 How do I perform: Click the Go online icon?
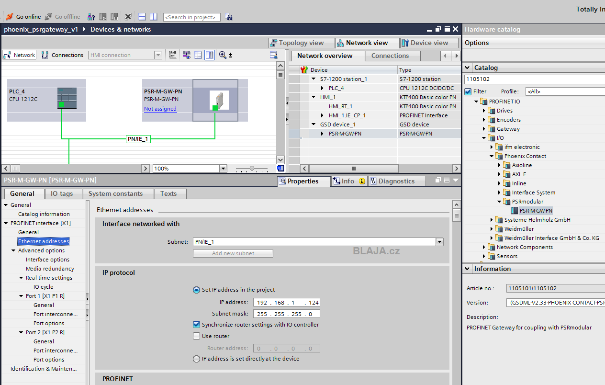pos(9,17)
